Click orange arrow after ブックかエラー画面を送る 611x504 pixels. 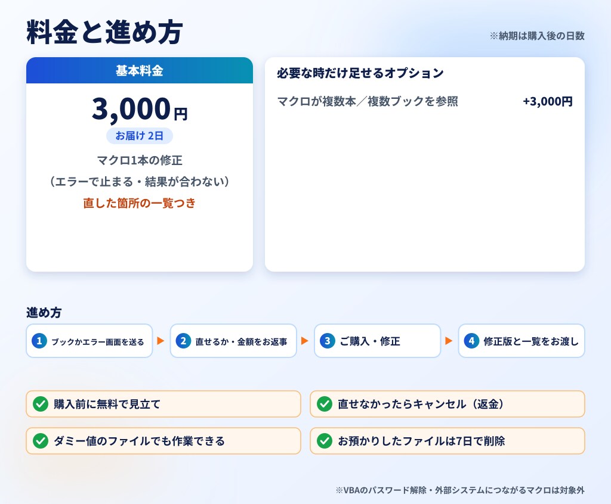161,341
